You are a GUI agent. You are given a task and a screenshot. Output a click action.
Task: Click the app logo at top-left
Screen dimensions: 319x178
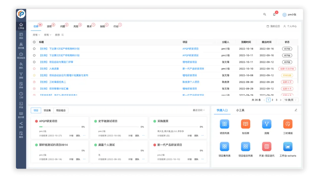click(x=21, y=14)
